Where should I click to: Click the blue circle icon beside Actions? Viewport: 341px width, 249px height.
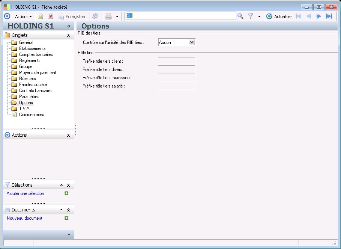click(x=7, y=16)
